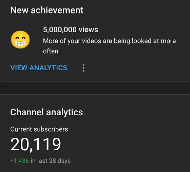
Task: Click the 20,119 subscriber count
Action: (36, 144)
